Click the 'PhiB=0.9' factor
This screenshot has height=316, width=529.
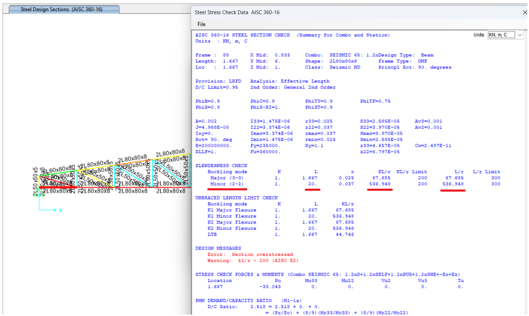[x=208, y=101]
